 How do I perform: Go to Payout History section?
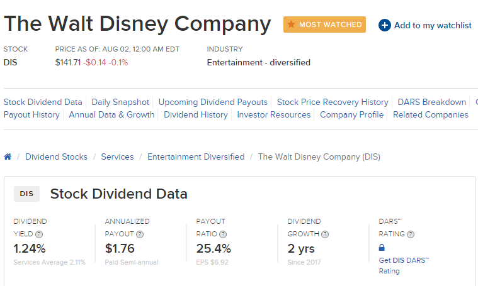click(31, 114)
